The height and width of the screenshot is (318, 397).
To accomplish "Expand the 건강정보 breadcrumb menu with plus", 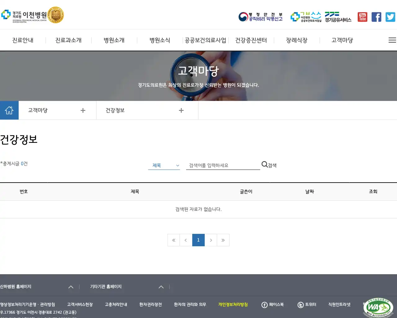I will click(181, 110).
